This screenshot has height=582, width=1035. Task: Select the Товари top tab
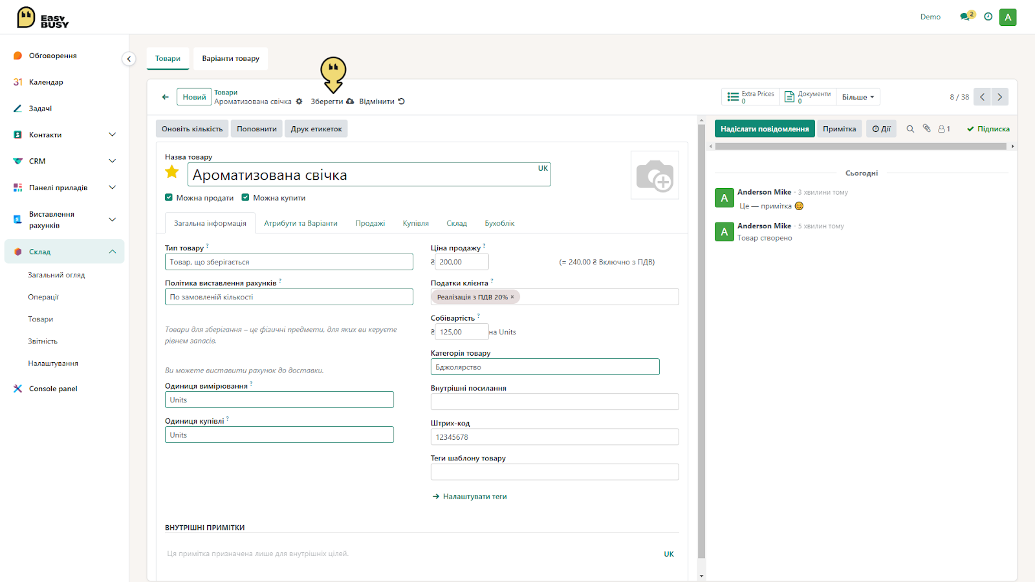coord(168,58)
